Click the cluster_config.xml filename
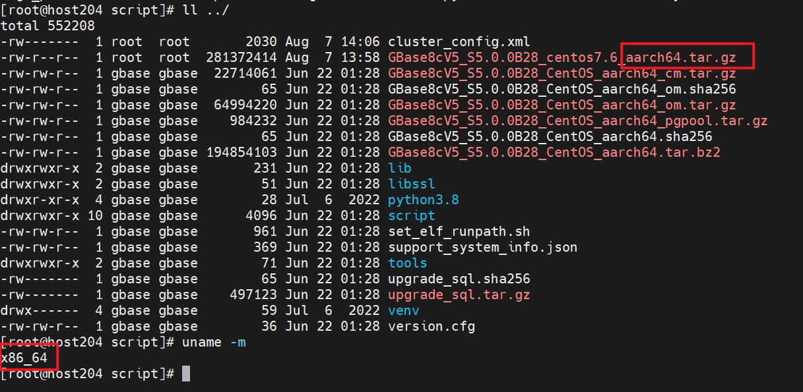Image resolution: width=803 pixels, height=392 pixels. 459,42
